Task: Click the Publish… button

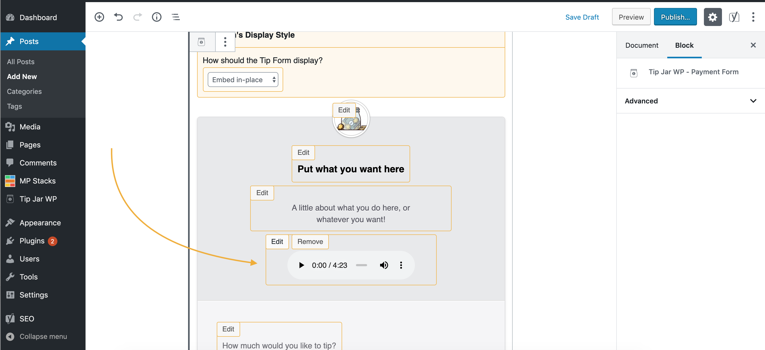Action: tap(675, 17)
